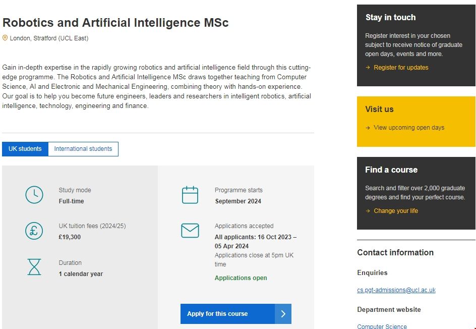Click the Find a course panel heading
This screenshot has width=476, height=329.
coord(391,170)
